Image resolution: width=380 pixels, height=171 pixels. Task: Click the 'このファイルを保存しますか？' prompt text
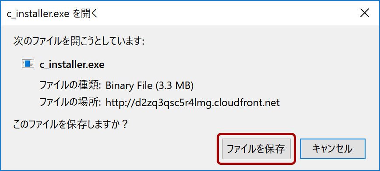[x=70, y=125]
